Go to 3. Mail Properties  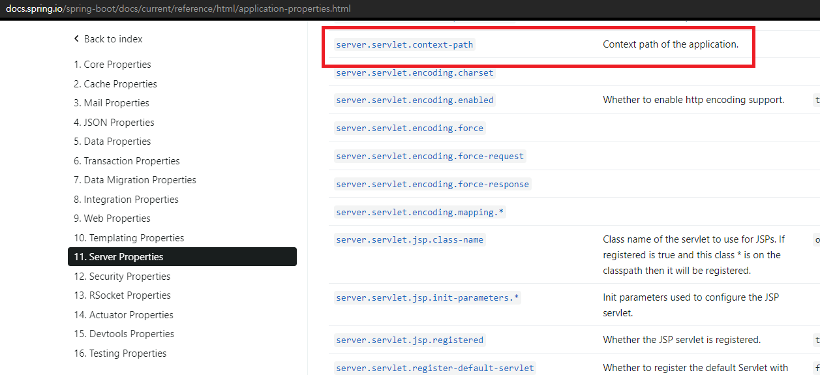click(x=112, y=103)
